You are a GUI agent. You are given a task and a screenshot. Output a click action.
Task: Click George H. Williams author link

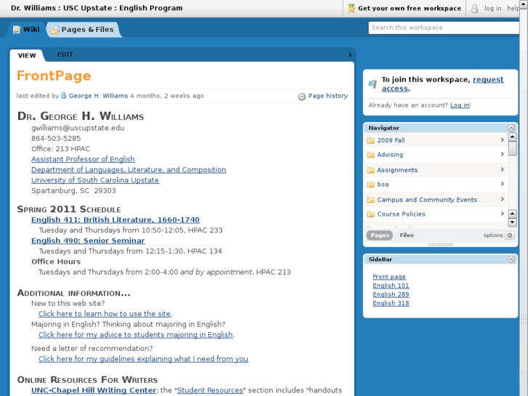[98, 96]
